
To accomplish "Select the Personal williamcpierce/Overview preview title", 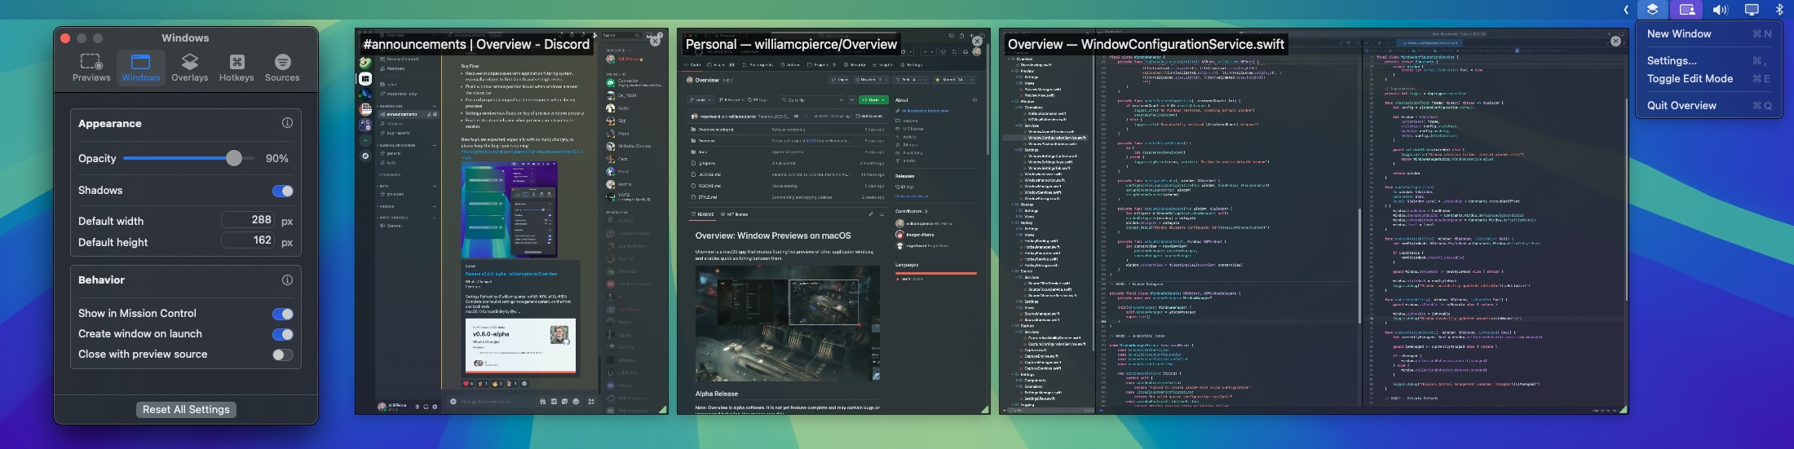I will (x=791, y=45).
